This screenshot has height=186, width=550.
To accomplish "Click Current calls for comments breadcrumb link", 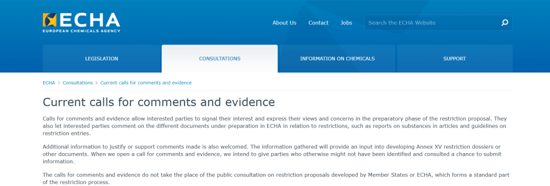I will (x=146, y=83).
